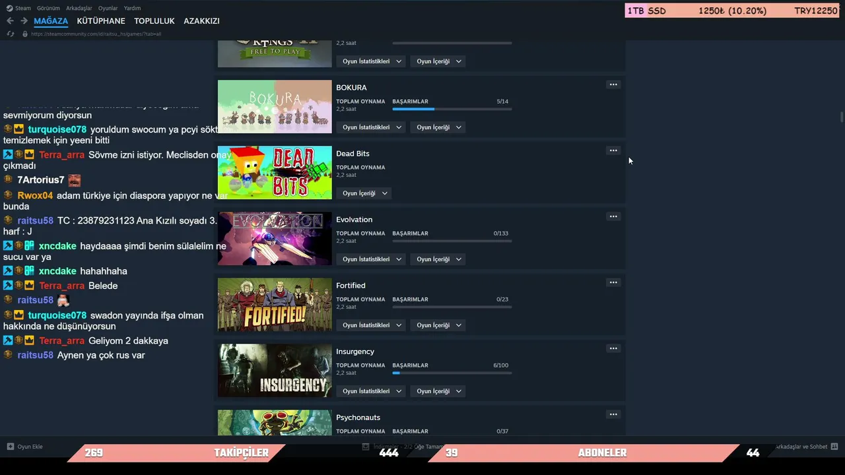Expand Oyun İstatistikleri for Fortified
This screenshot has height=475, width=845.
[372, 325]
